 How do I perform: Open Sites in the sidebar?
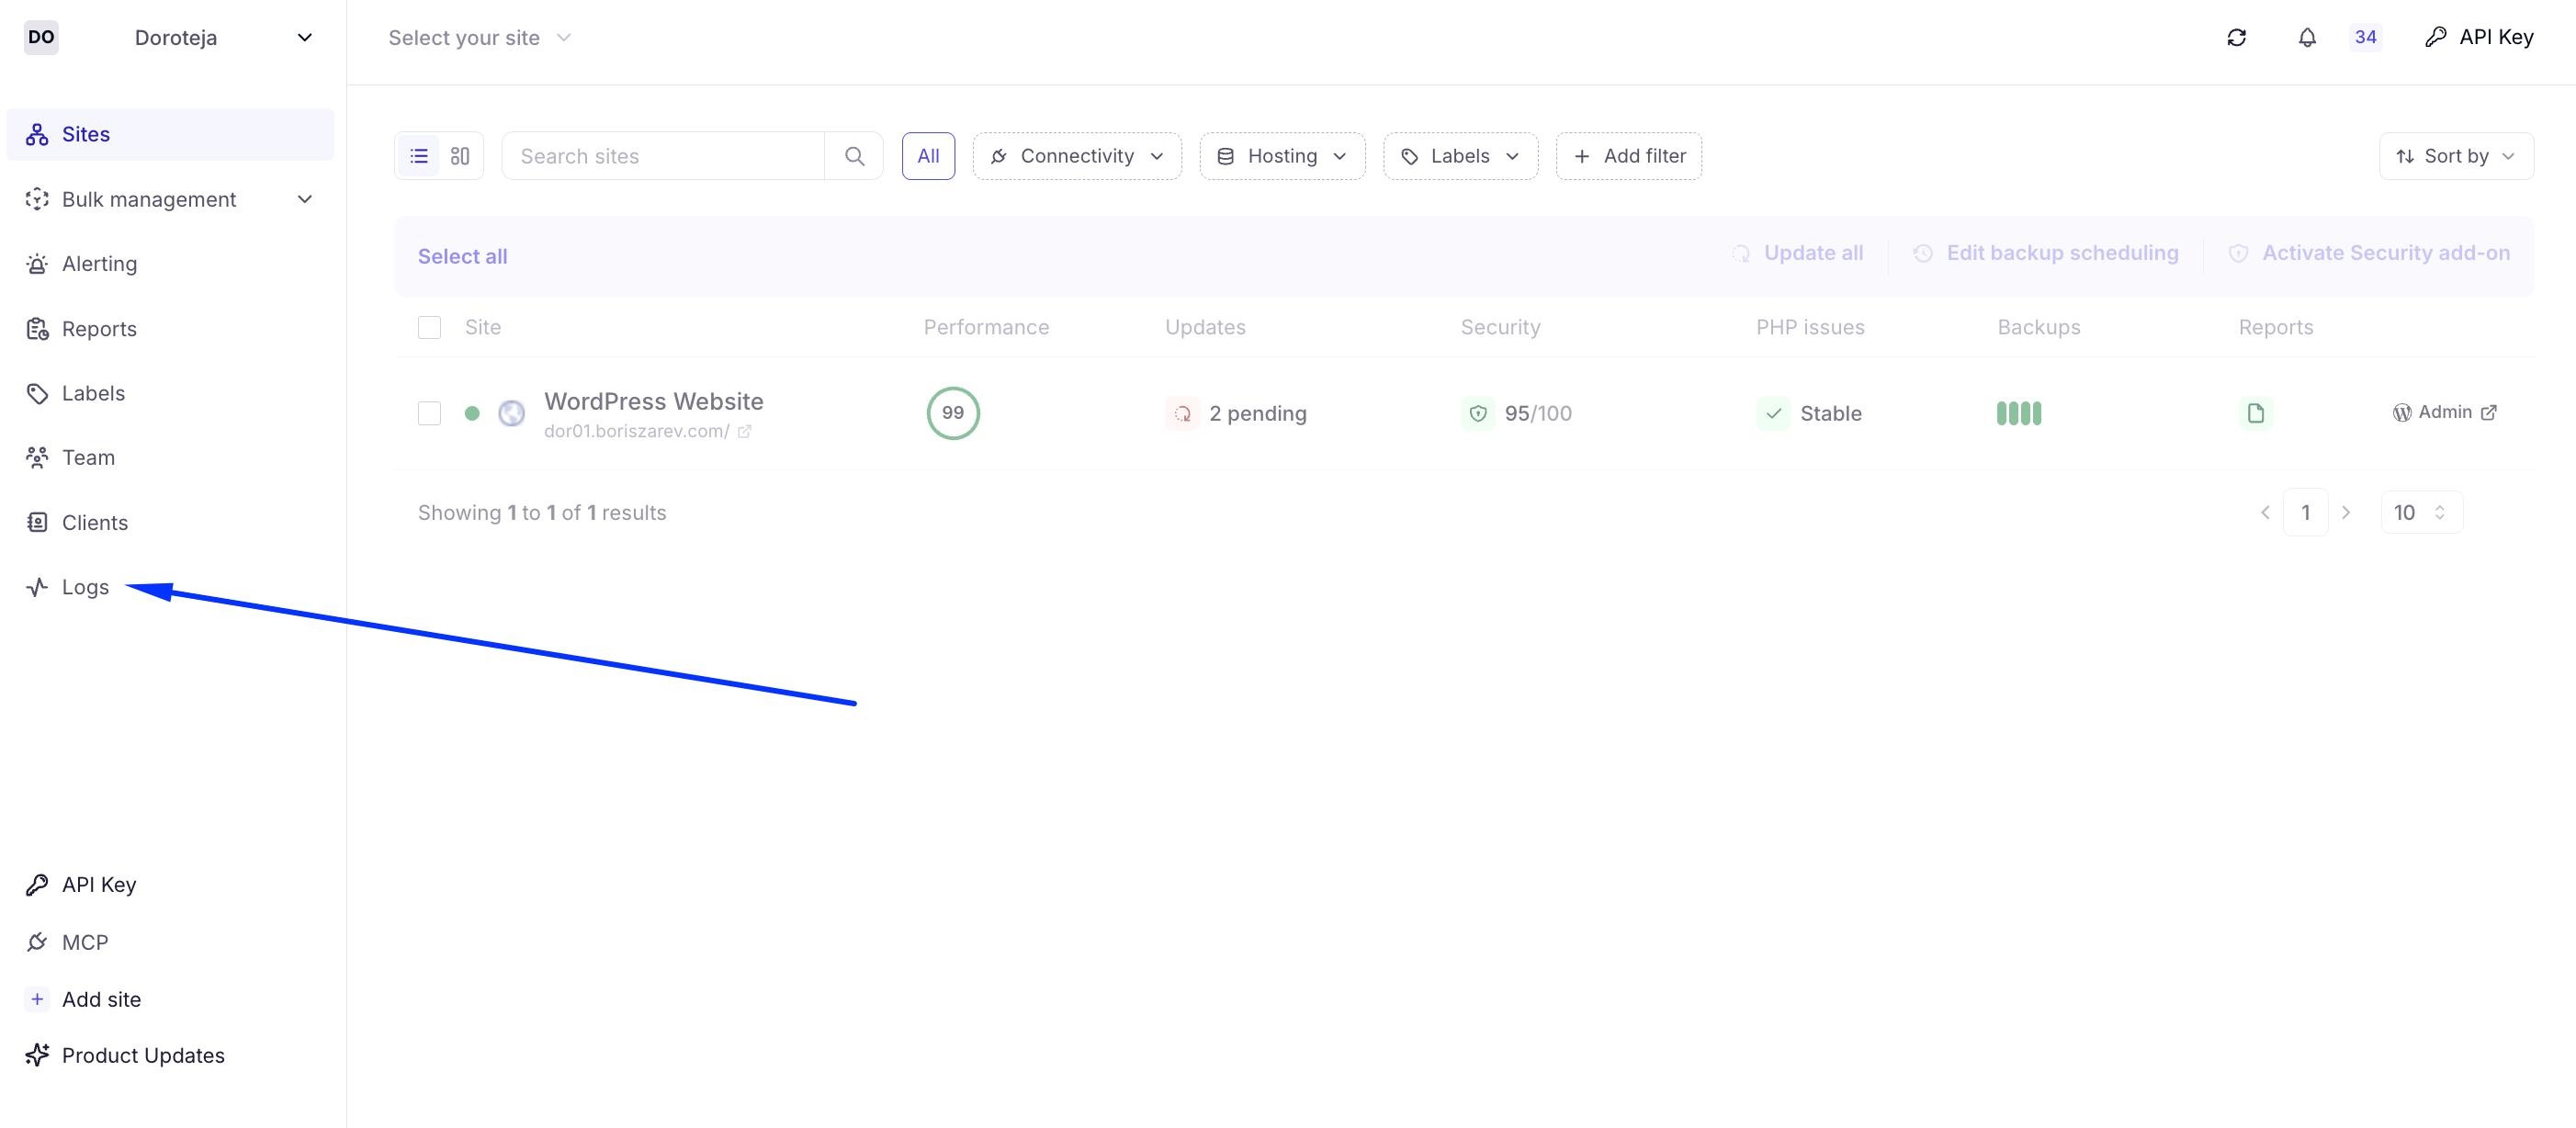pyautogui.click(x=170, y=134)
